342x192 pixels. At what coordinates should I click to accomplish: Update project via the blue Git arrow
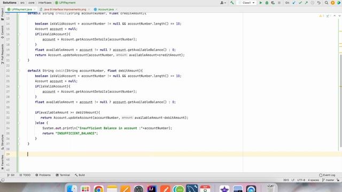coord(294,3)
